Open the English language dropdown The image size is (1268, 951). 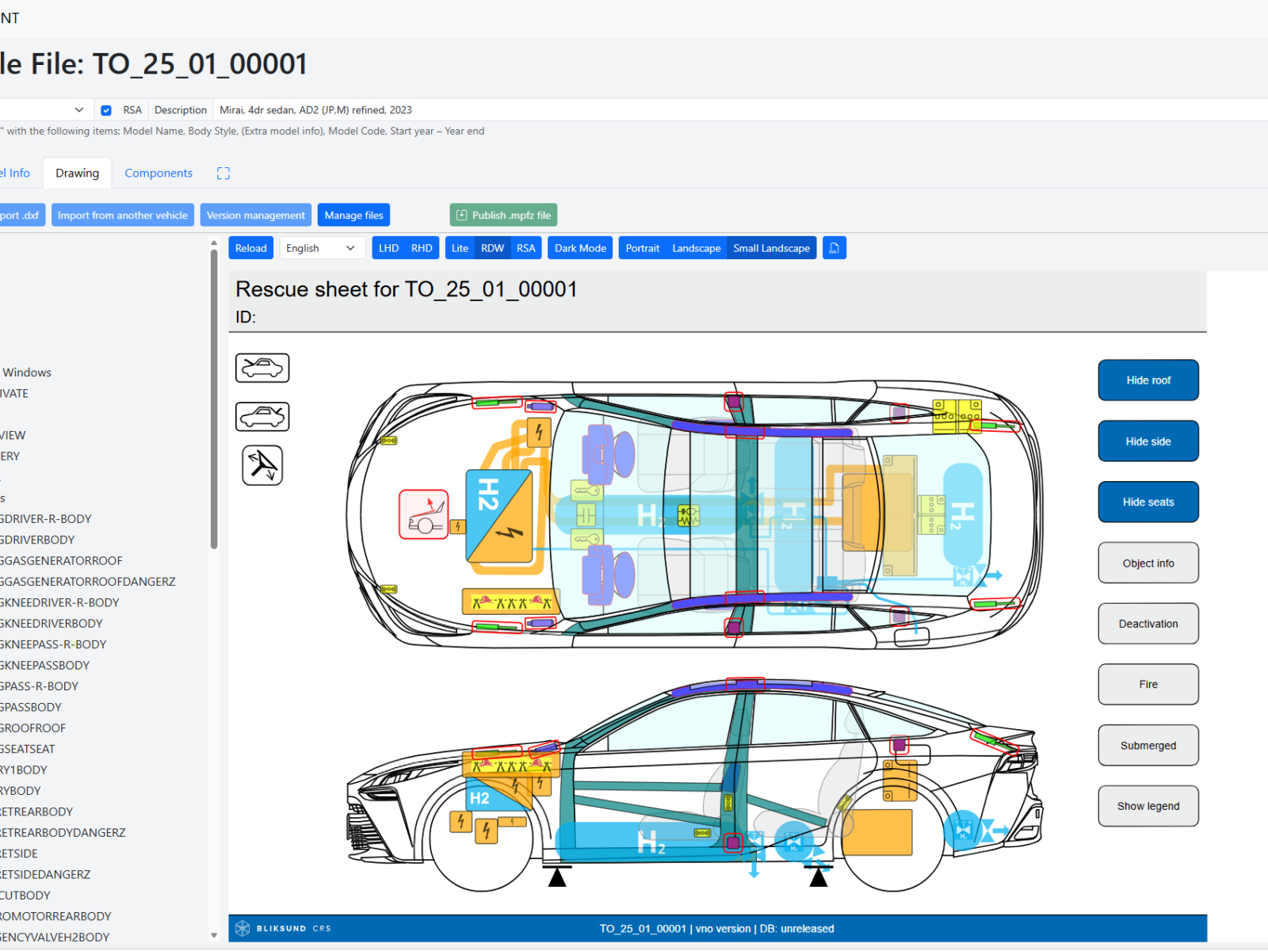(321, 248)
